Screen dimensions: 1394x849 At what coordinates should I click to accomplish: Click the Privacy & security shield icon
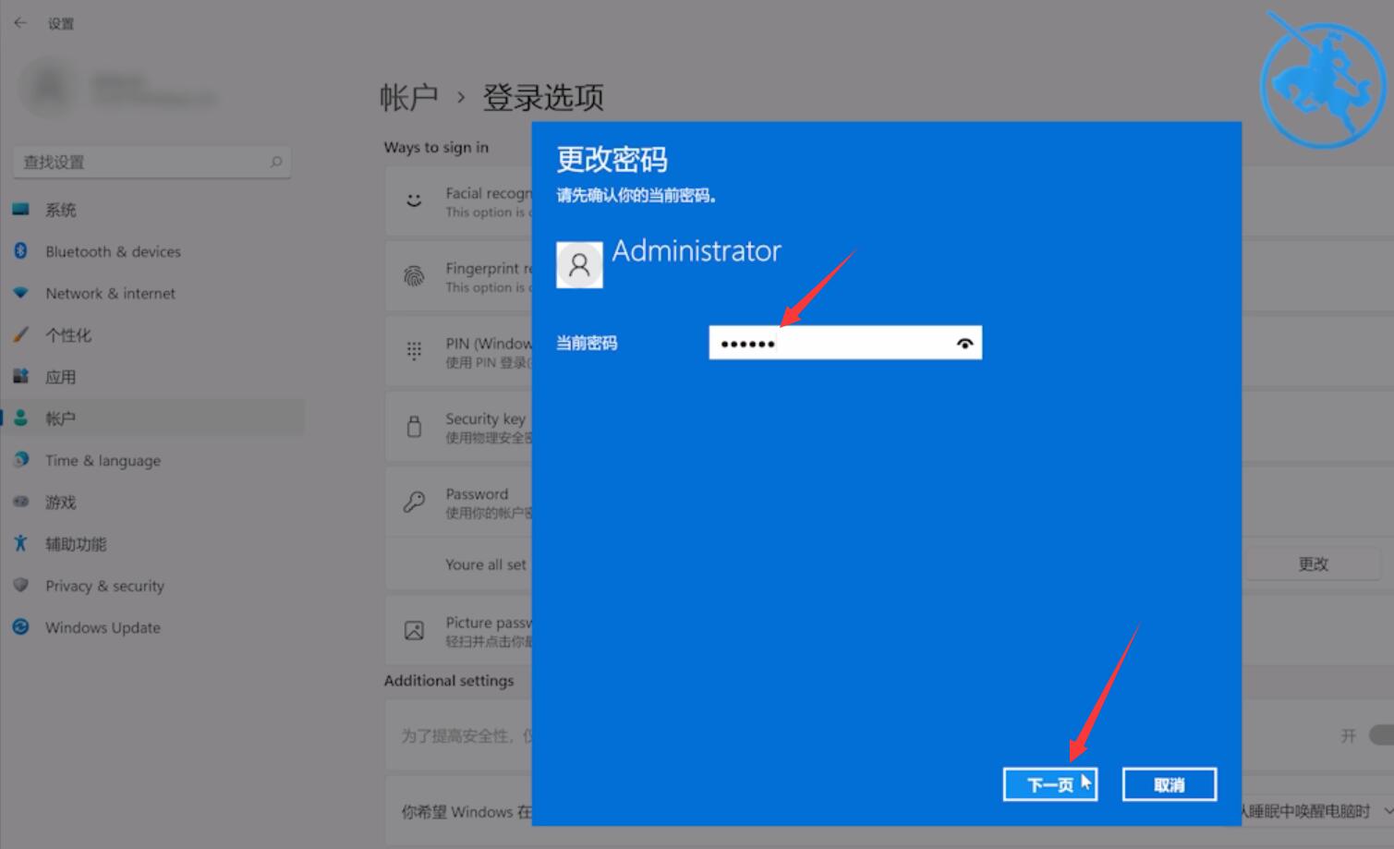20,585
